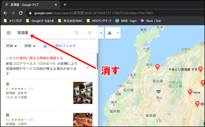Open the 時間 hours filter dropdown
The height and width of the screenshot is (127, 205).
point(30,46)
